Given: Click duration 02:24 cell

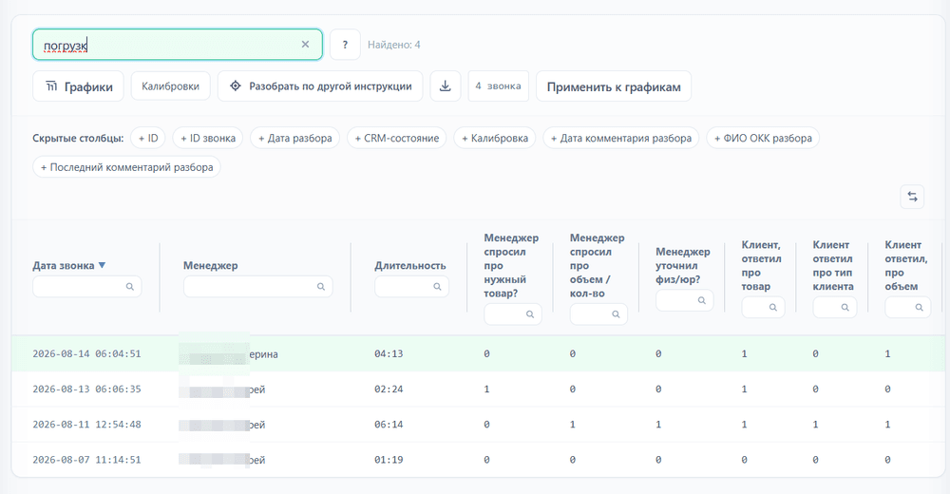Looking at the screenshot, I should click(389, 389).
